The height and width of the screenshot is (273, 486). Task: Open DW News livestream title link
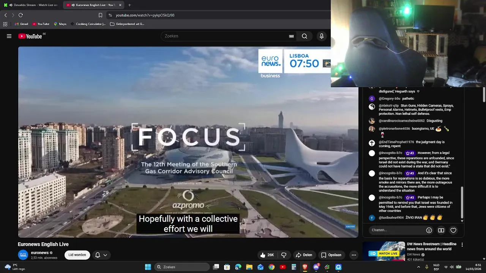(x=431, y=246)
